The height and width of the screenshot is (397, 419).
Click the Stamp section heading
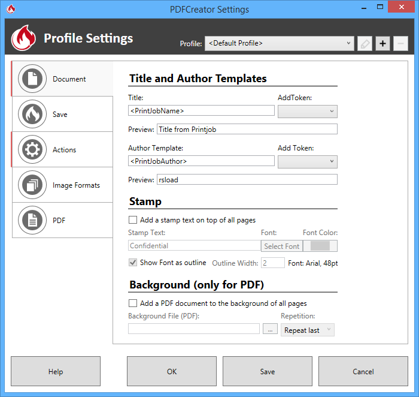coord(145,201)
